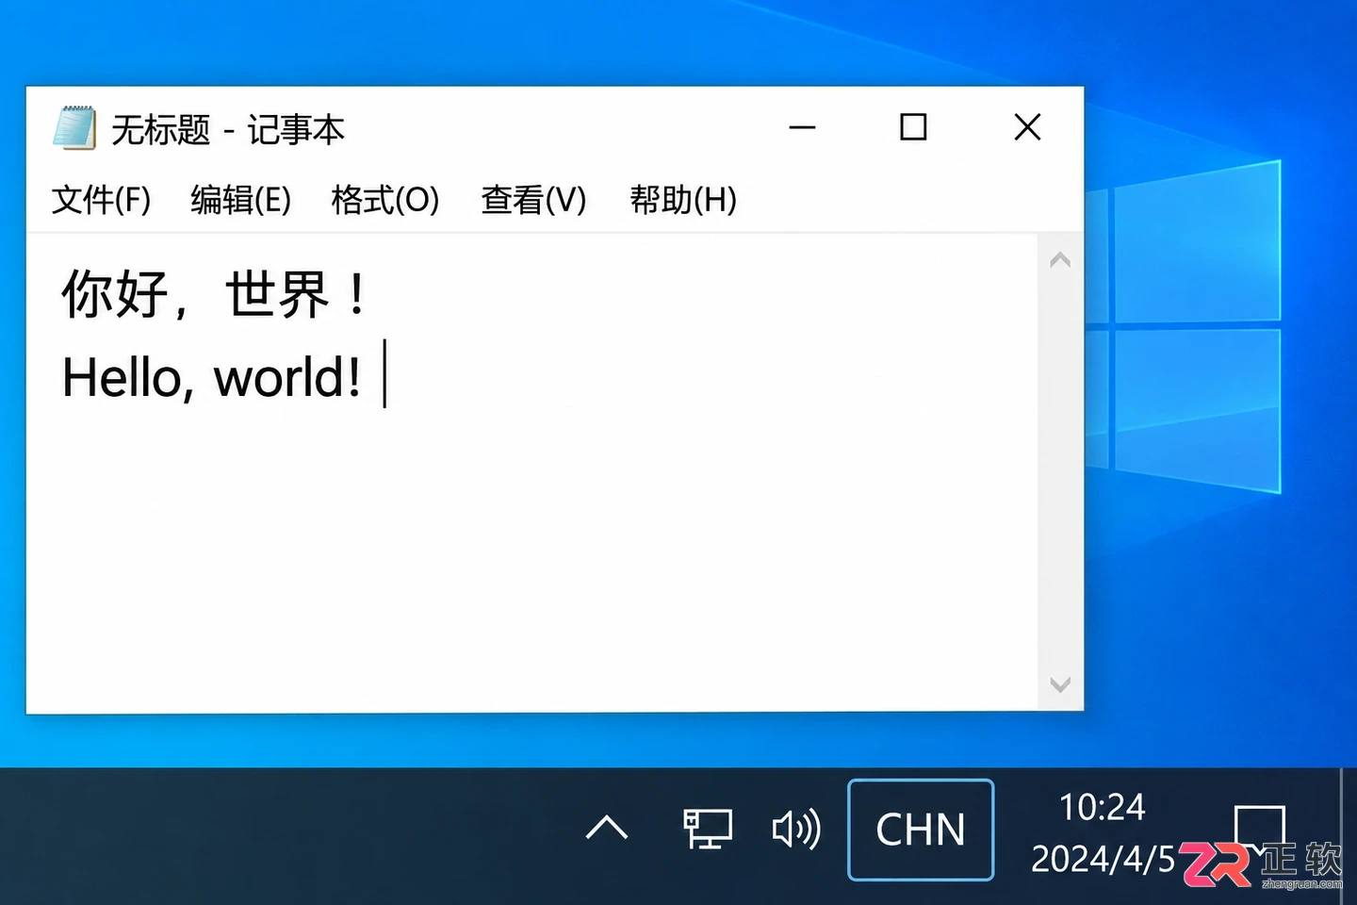Screen dimensions: 1357x905
Task: Click the text line "你好，世界！"
Action: (x=214, y=294)
